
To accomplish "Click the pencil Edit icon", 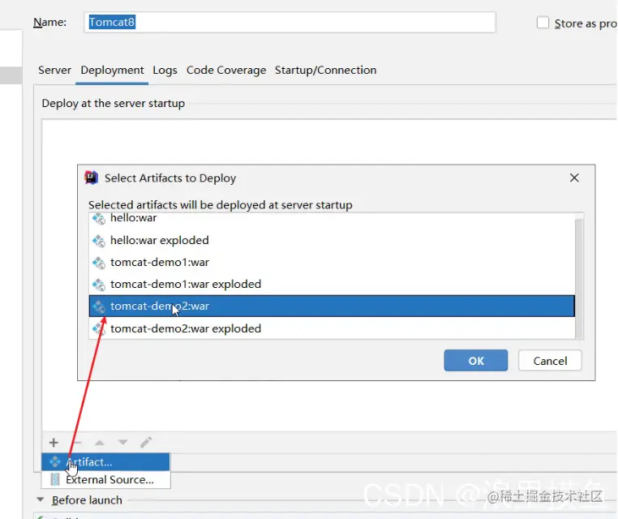I will coord(146,442).
